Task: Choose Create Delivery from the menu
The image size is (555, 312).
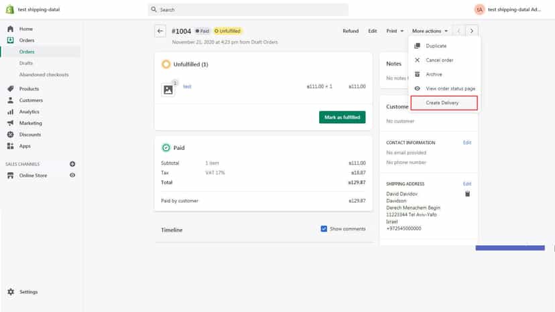Action: click(444, 103)
